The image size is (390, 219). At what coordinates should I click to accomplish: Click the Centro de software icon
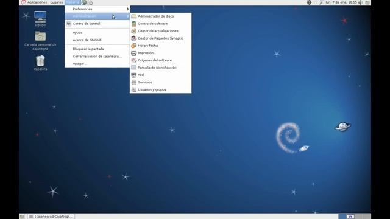click(134, 24)
